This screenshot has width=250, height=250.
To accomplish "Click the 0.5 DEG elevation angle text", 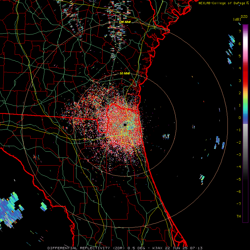I will tap(136, 248).
